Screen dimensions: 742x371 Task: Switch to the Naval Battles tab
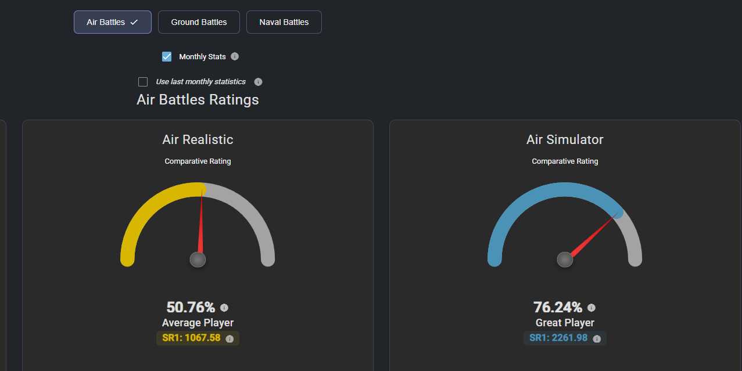coord(284,22)
